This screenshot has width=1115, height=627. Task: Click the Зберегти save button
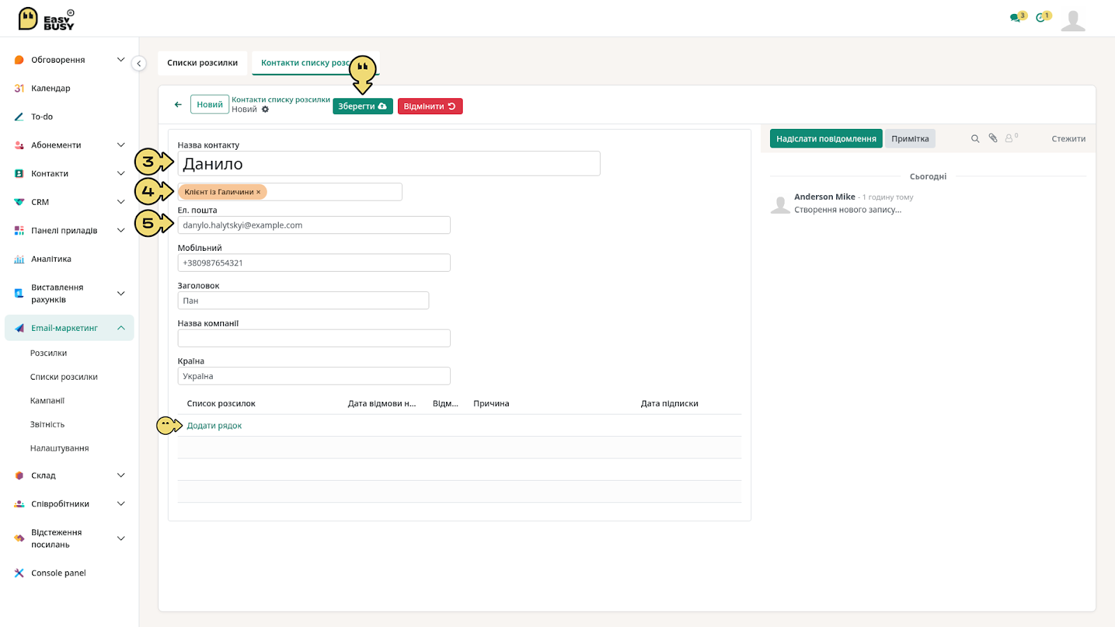click(362, 107)
